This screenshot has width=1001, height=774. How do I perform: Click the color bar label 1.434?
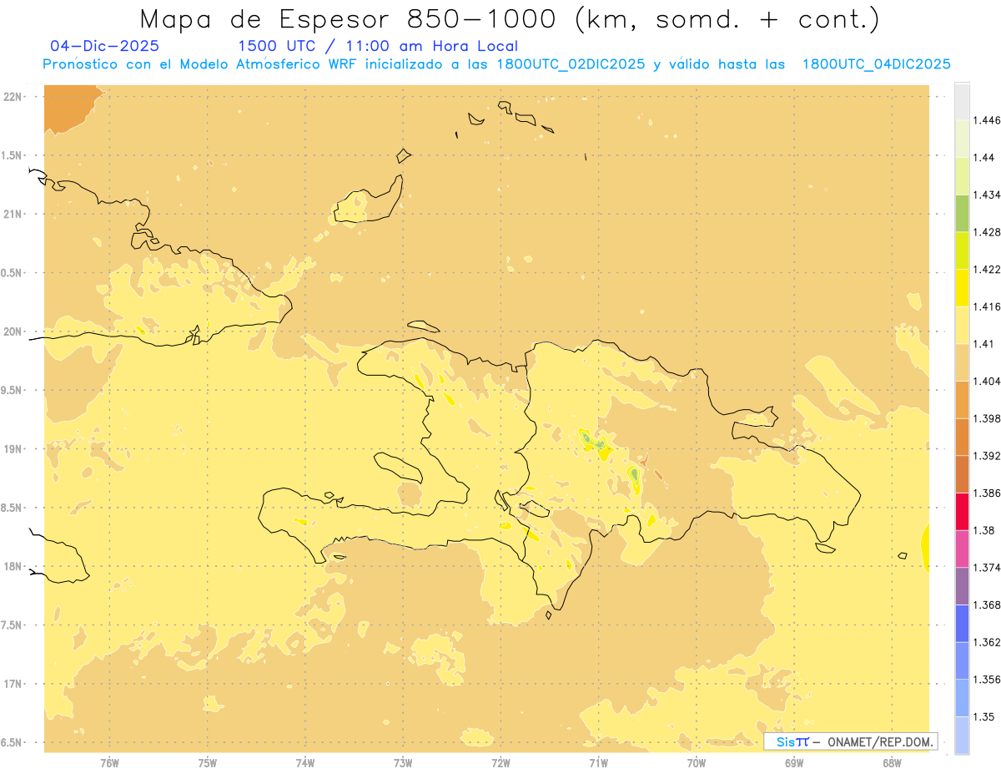coord(987,195)
